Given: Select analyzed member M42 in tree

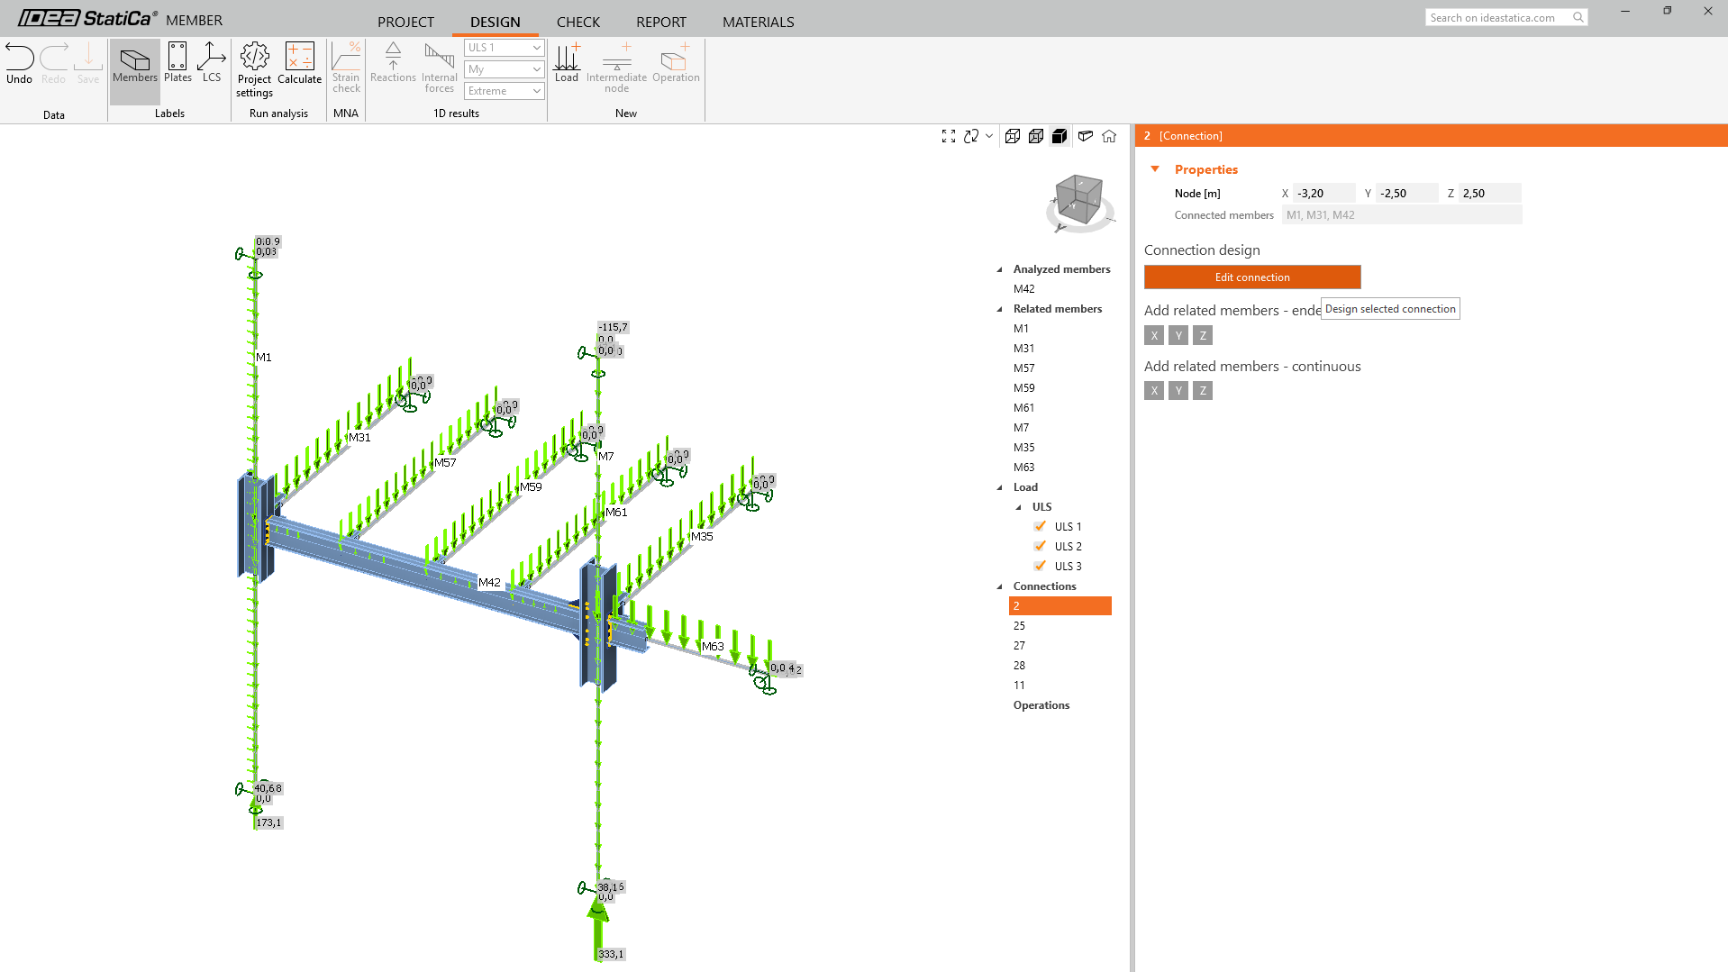Looking at the screenshot, I should click(x=1023, y=289).
